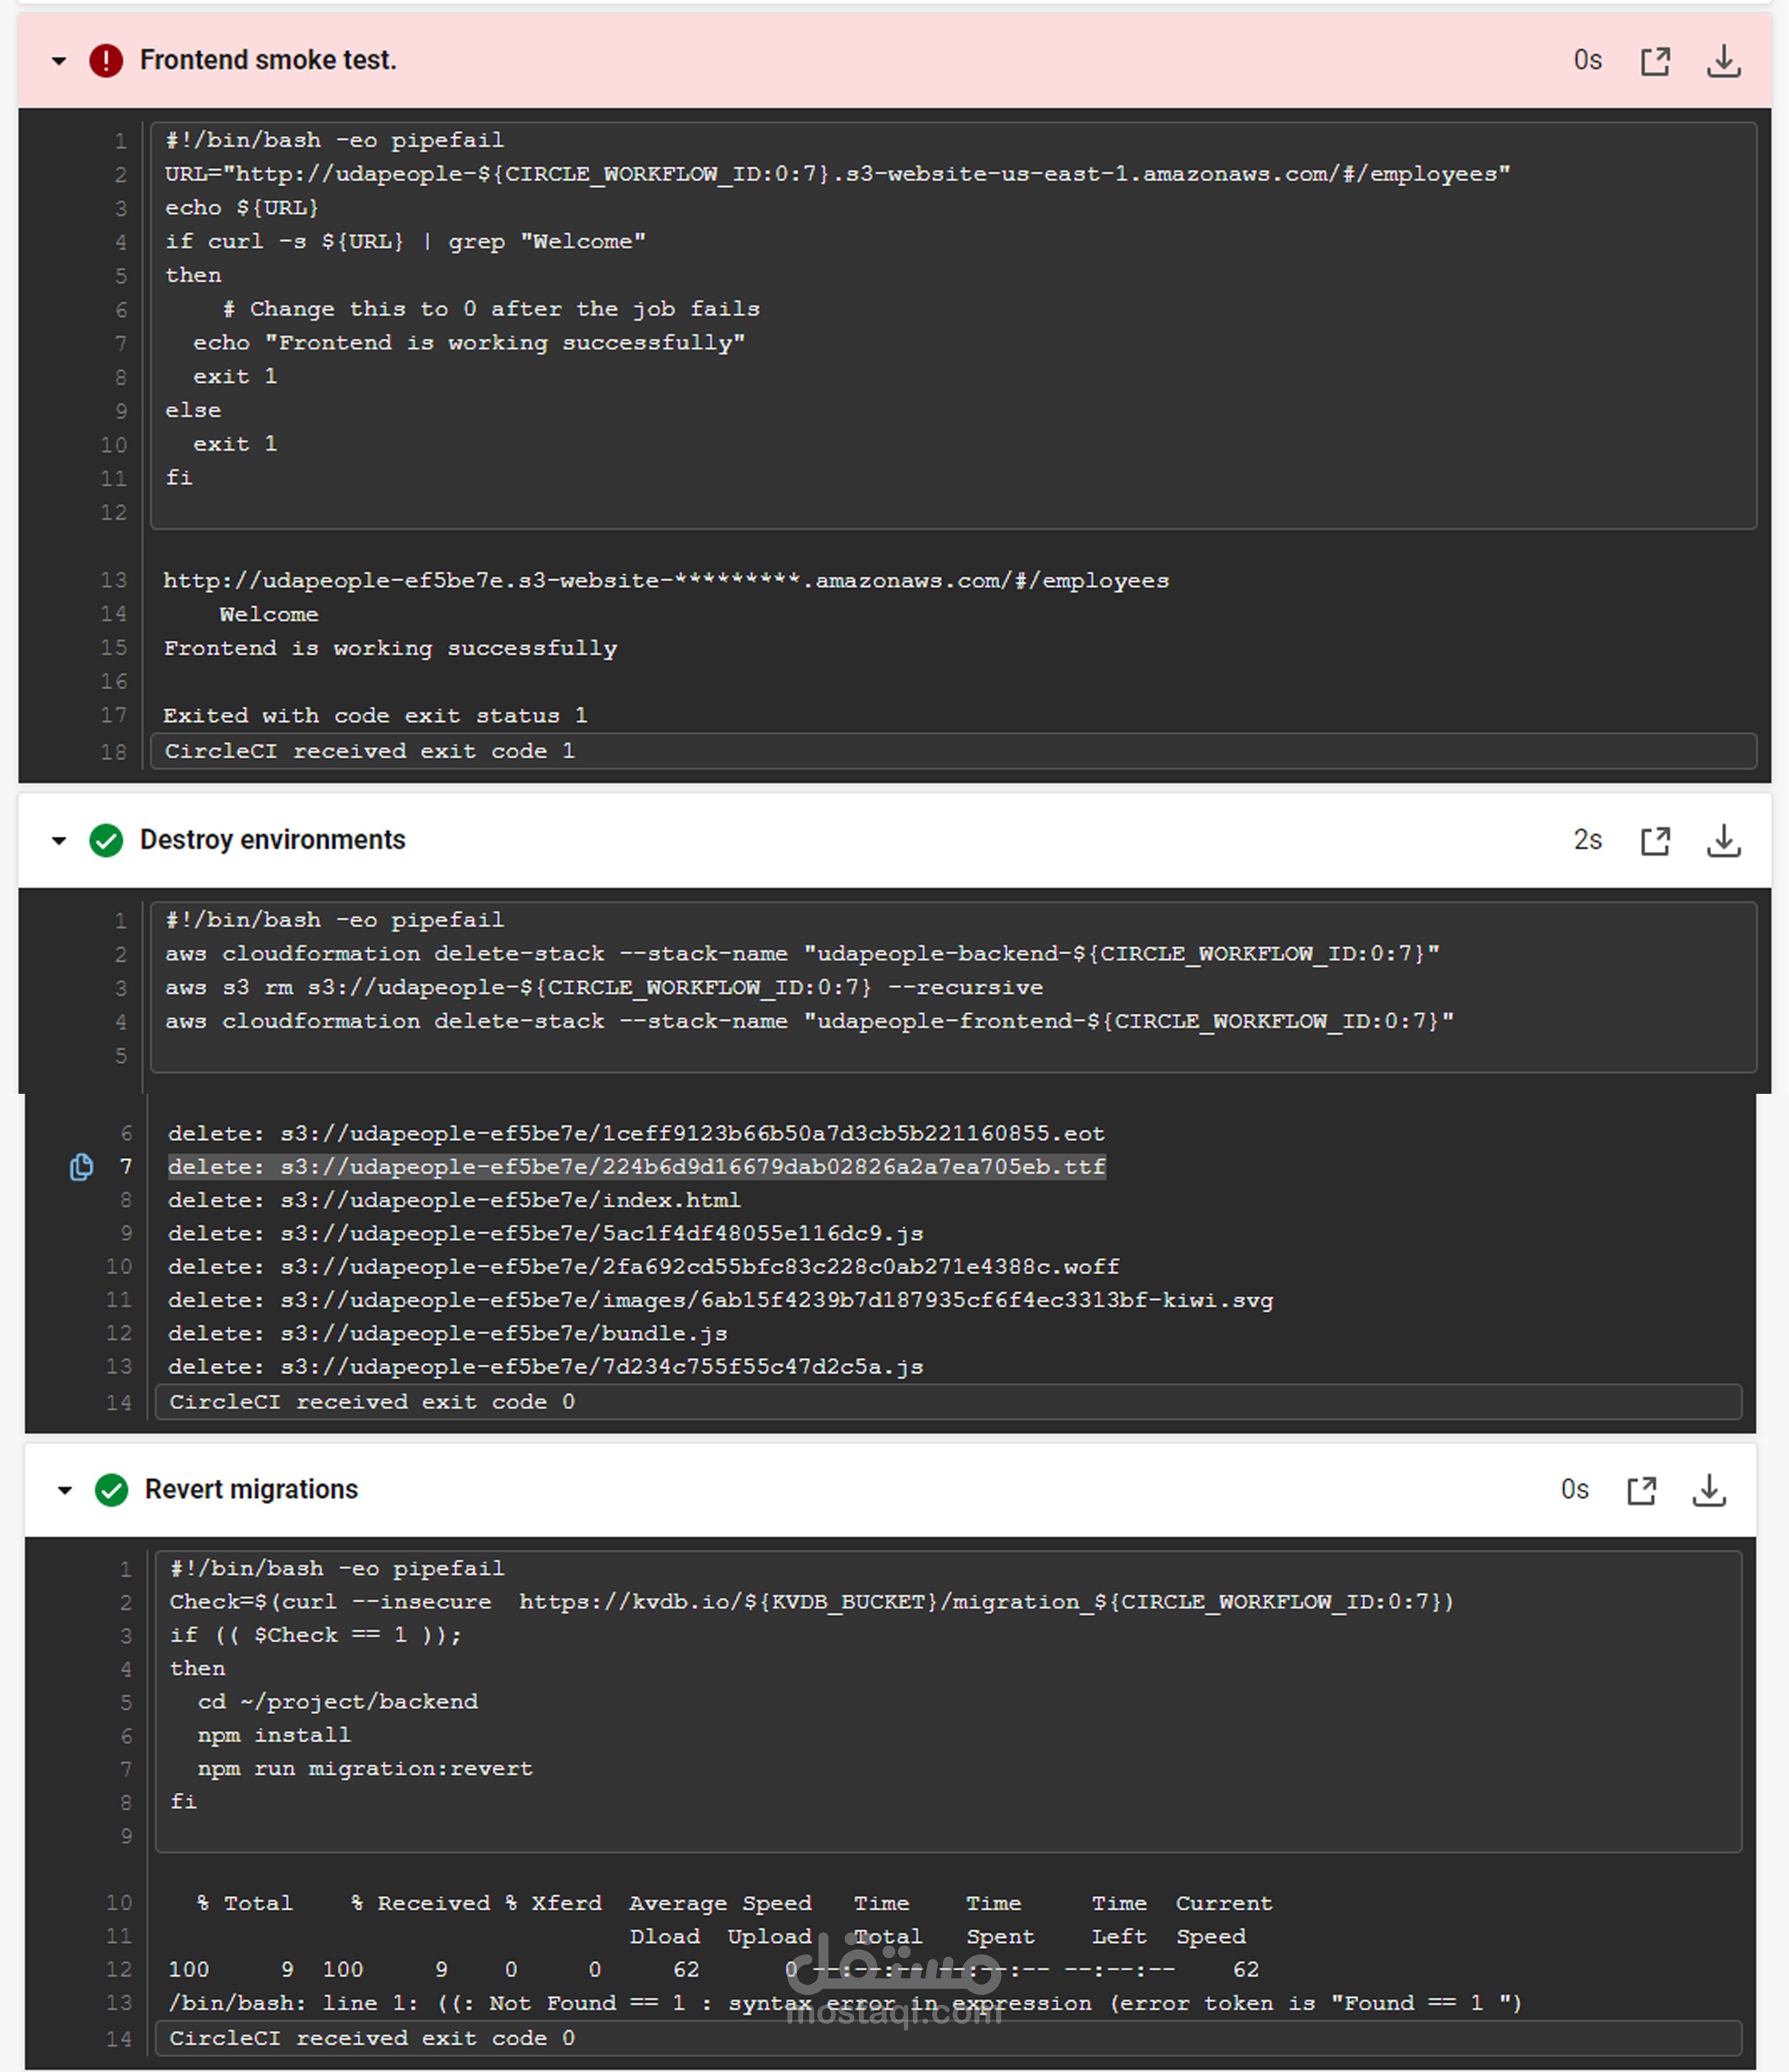This screenshot has height=2072, width=1789.
Task: Open Revert migrations output in new tab
Action: click(x=1641, y=1490)
